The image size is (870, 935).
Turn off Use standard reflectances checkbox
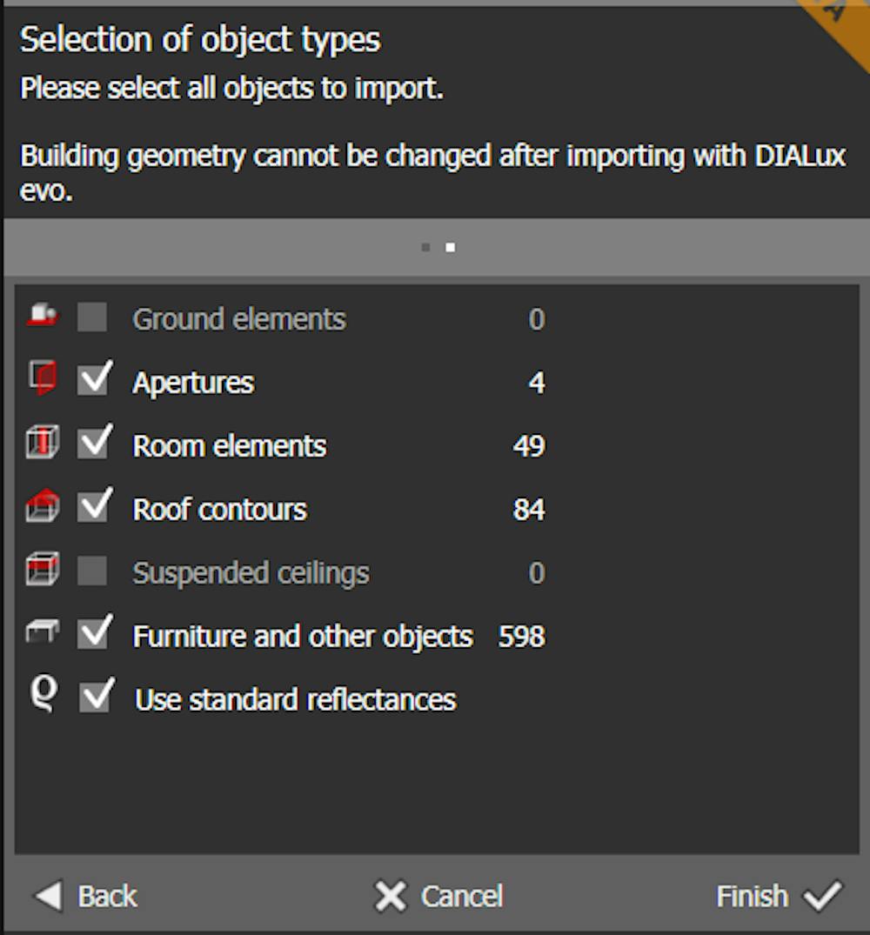point(96,697)
